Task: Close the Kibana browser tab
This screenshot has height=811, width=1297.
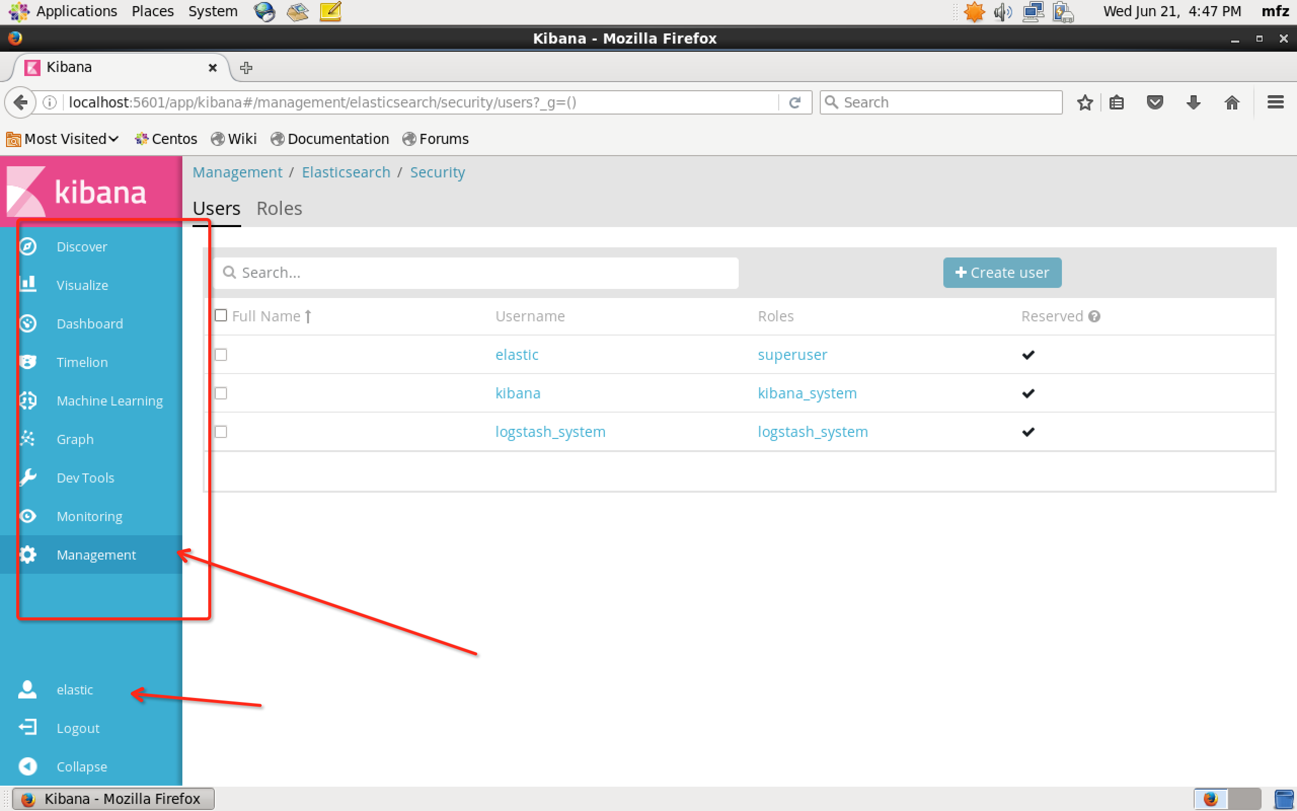Action: pos(213,67)
